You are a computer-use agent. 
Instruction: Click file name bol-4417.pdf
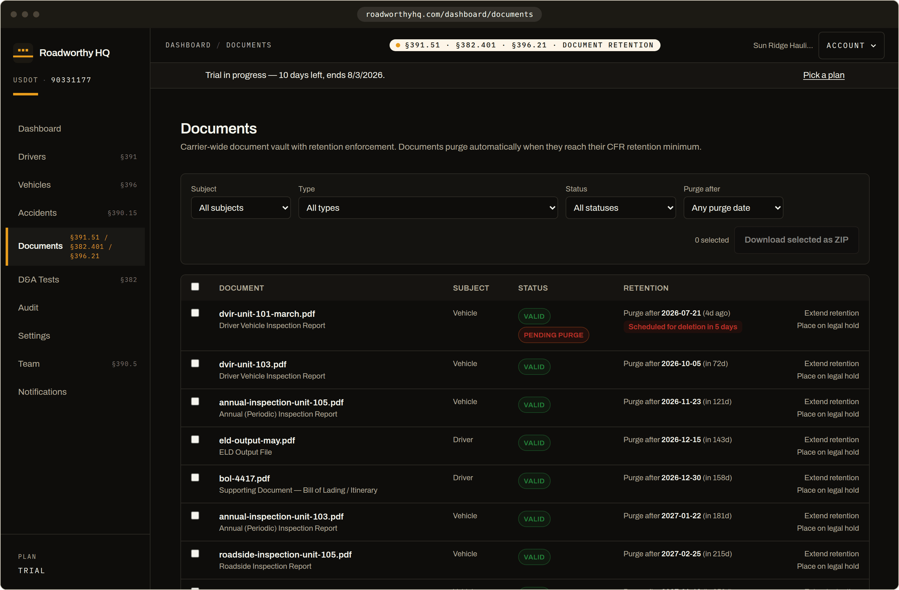244,479
